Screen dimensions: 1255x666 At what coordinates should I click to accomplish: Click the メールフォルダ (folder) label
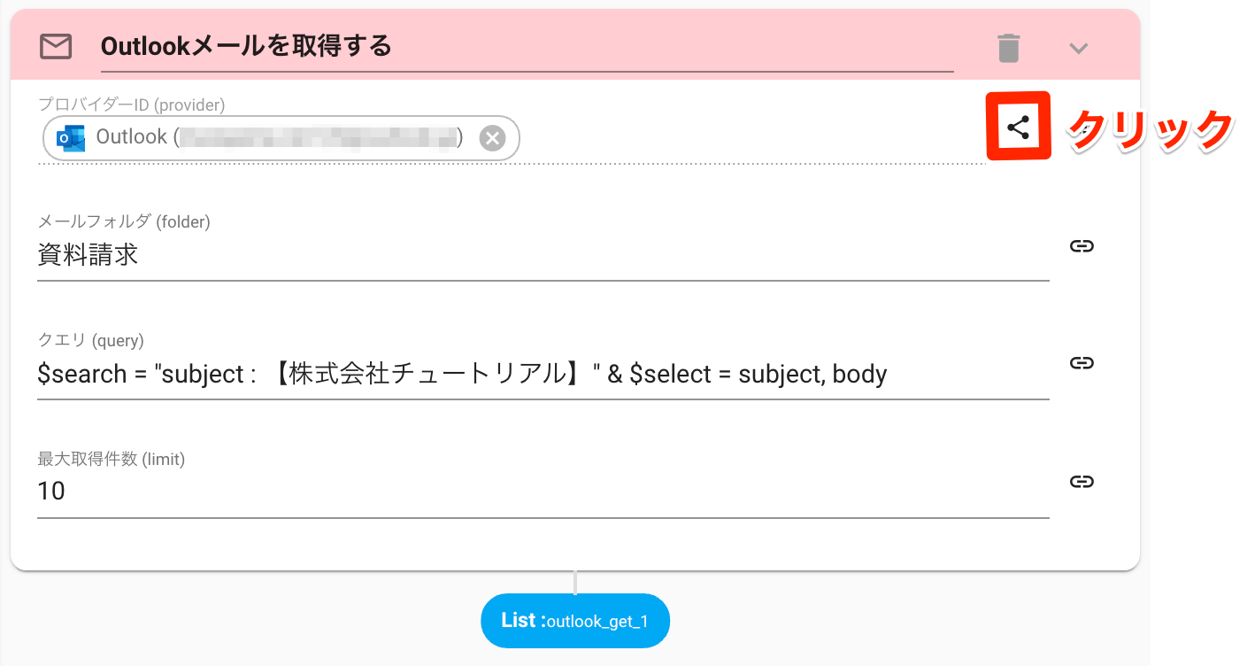coord(124,222)
